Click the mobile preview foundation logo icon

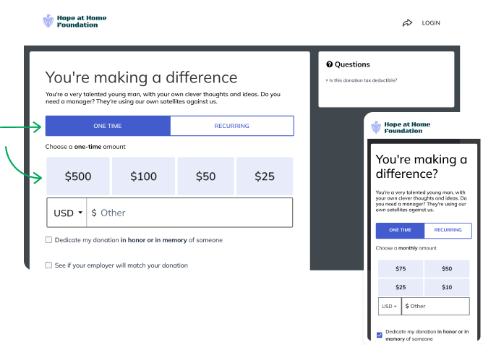click(376, 127)
